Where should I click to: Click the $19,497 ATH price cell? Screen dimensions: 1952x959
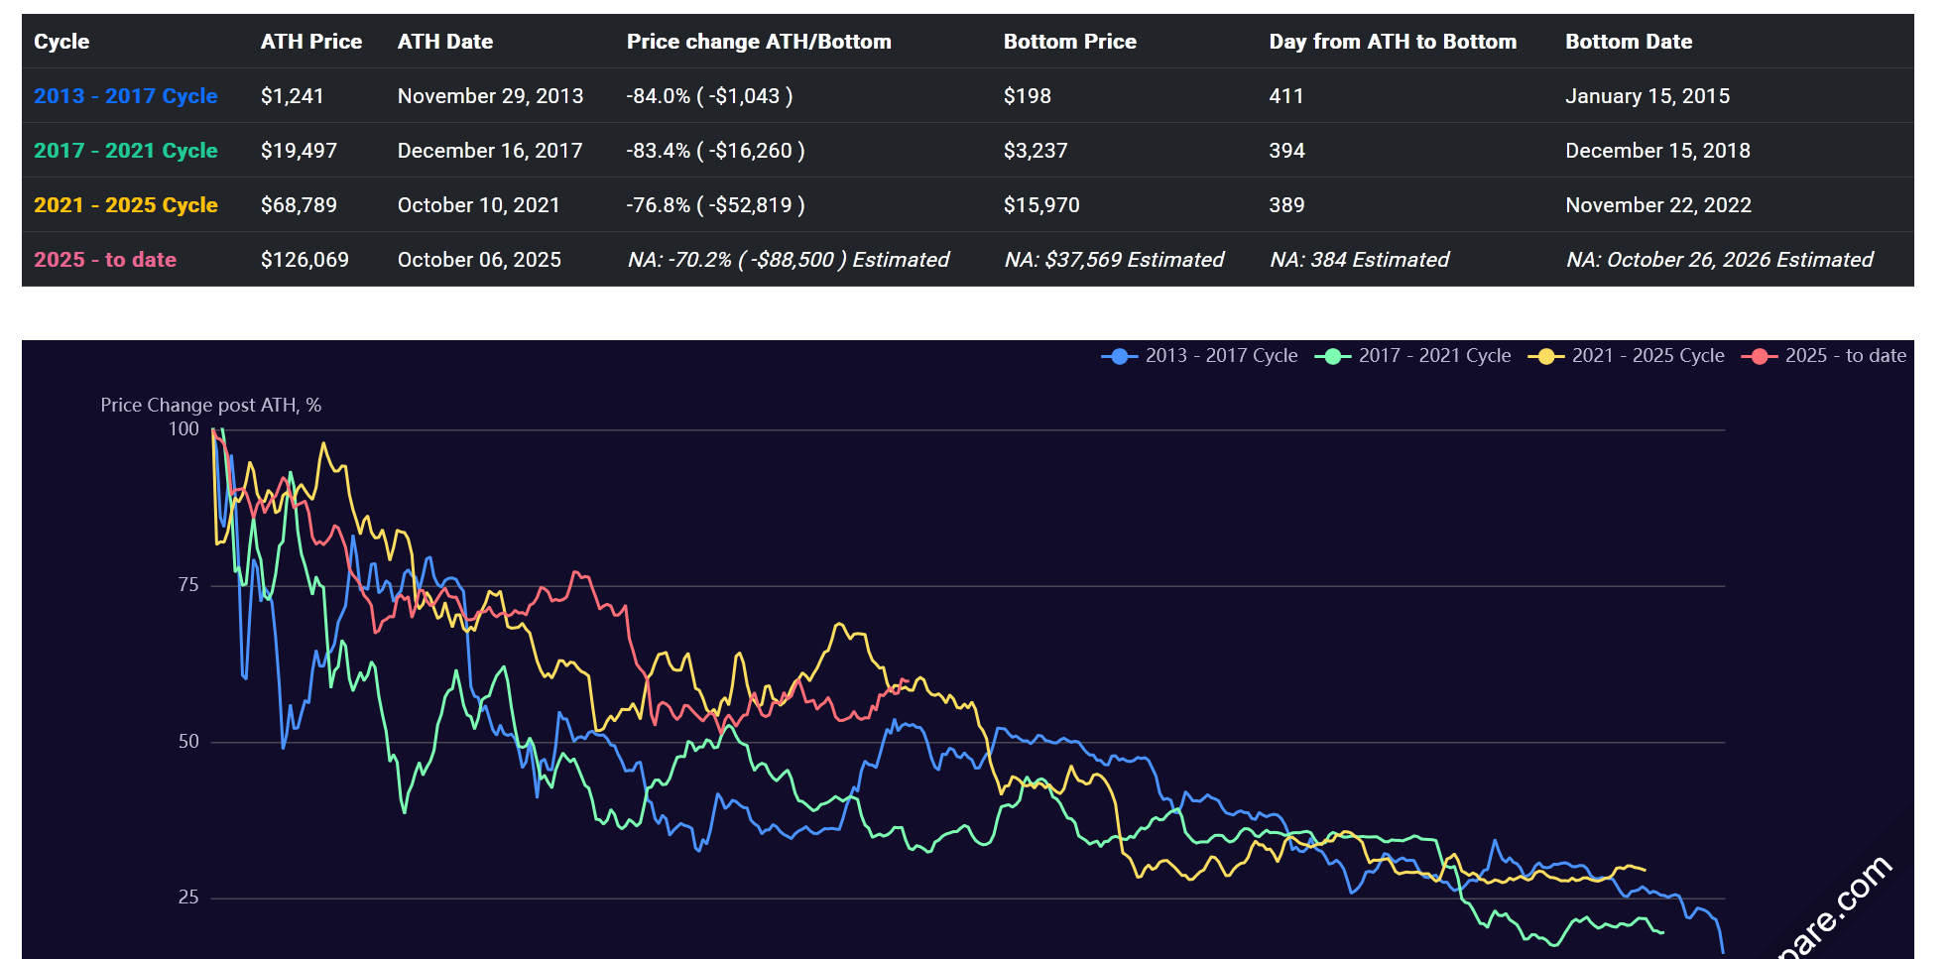pos(299,151)
